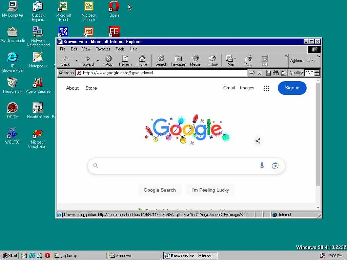Open the Start menu

[x=10, y=256]
